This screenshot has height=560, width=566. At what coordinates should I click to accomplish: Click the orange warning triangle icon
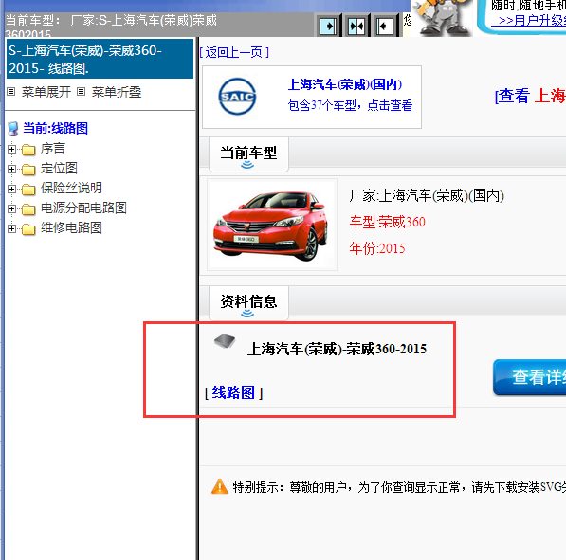point(219,486)
